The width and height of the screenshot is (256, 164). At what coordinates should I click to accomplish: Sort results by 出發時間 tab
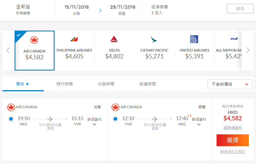(106, 84)
